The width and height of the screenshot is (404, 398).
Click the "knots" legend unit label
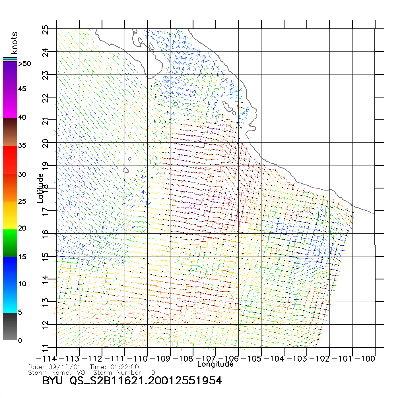[x=14, y=43]
